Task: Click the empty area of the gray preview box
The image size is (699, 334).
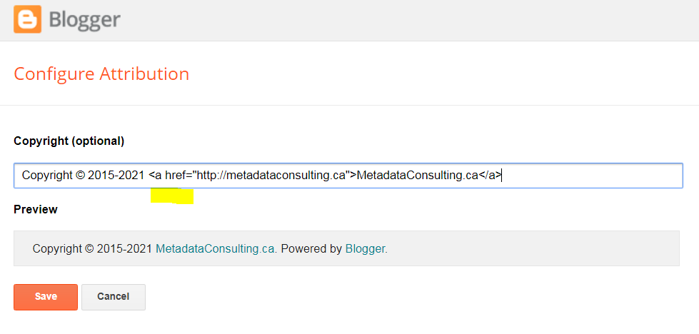Action: pos(530,248)
